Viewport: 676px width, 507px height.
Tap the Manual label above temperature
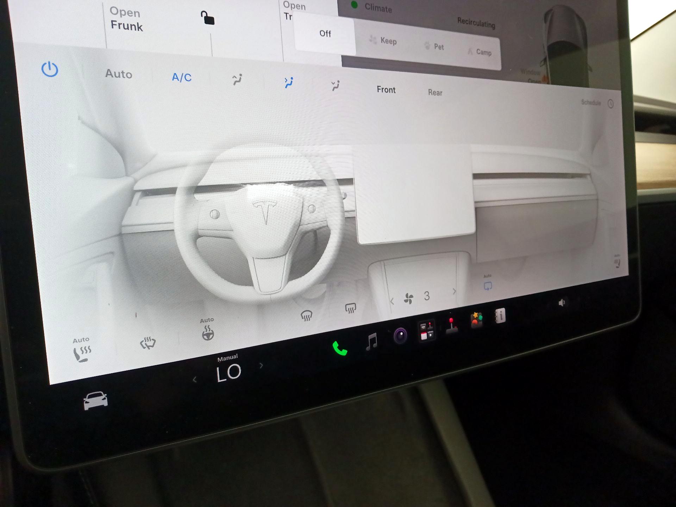(x=227, y=358)
